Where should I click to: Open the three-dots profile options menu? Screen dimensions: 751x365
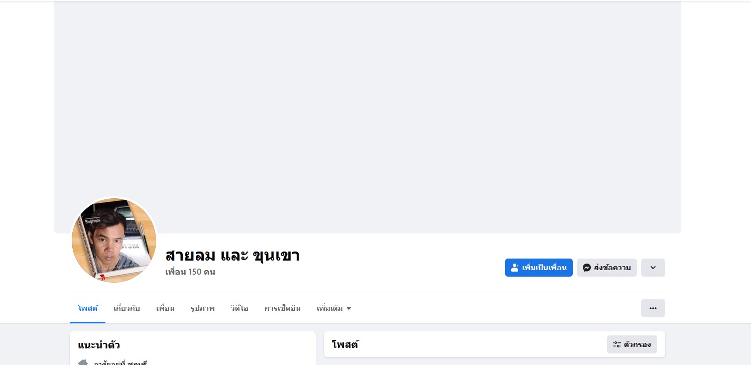tap(653, 308)
